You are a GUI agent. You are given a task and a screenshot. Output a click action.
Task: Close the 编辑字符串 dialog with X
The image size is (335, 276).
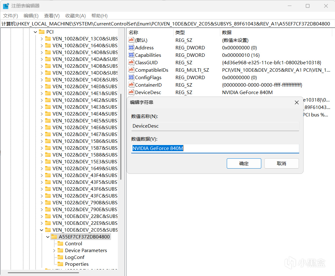click(296, 102)
